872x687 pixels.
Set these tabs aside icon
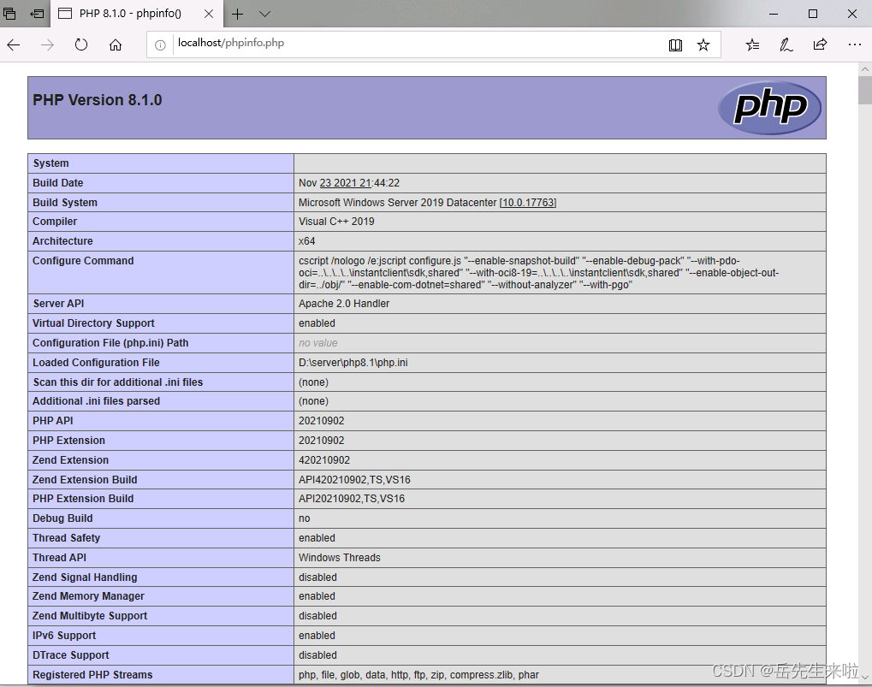coord(37,14)
